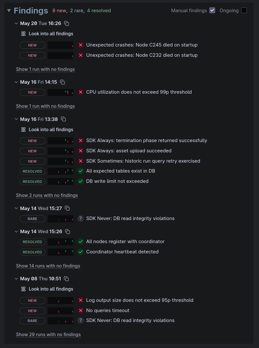Click copy icon beside May 16 Fri 13:38
The width and height of the screenshot is (259, 348).
[63, 119]
